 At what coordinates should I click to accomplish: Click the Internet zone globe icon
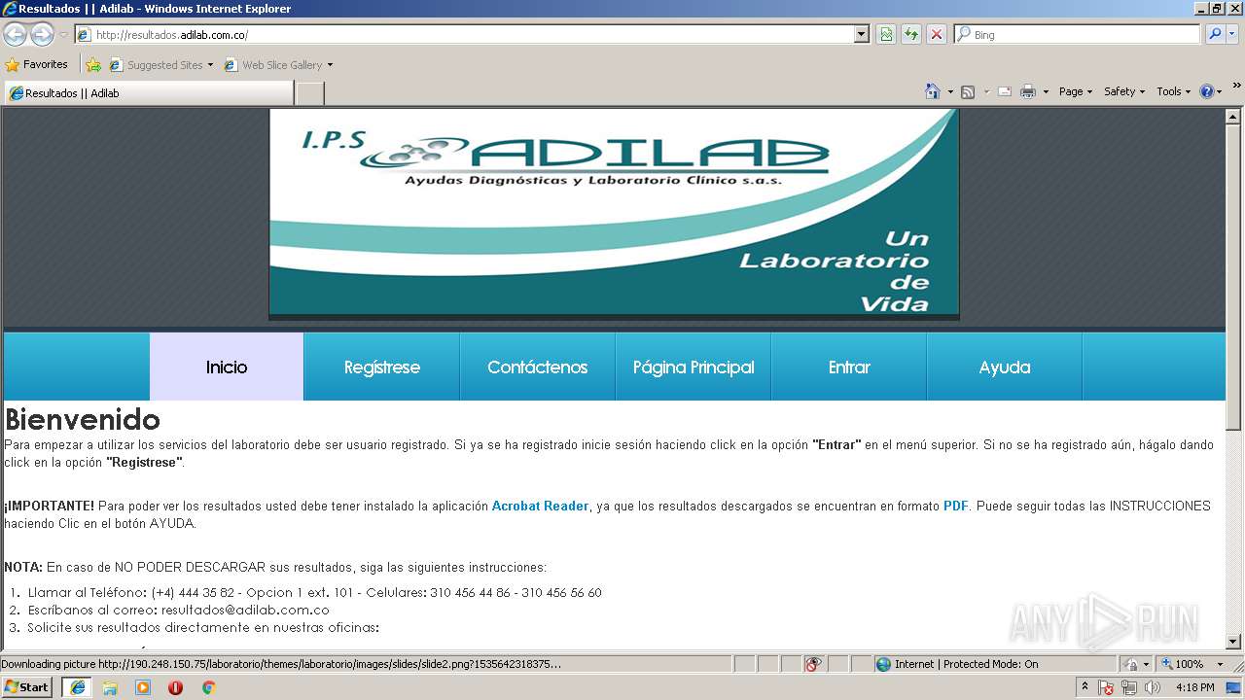tap(883, 664)
